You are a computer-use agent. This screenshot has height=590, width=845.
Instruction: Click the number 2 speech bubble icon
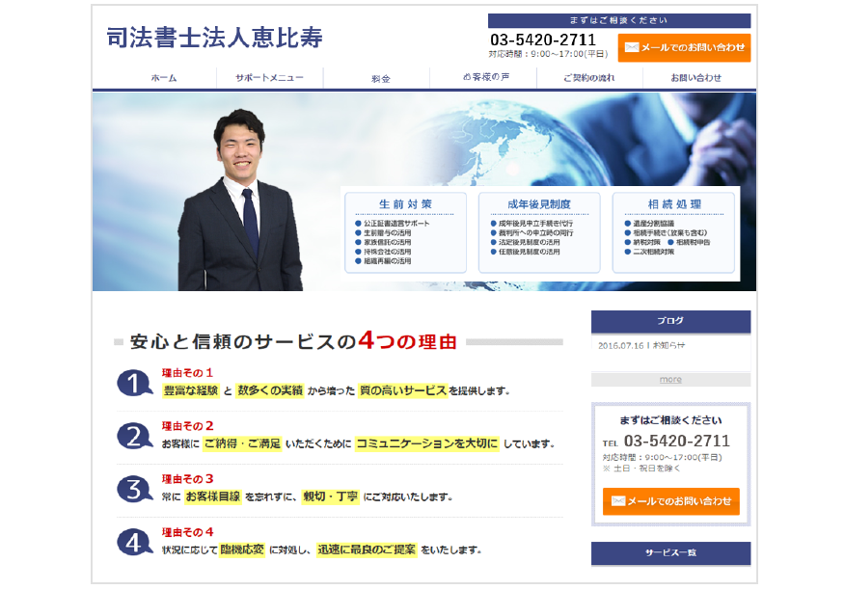tap(135, 437)
